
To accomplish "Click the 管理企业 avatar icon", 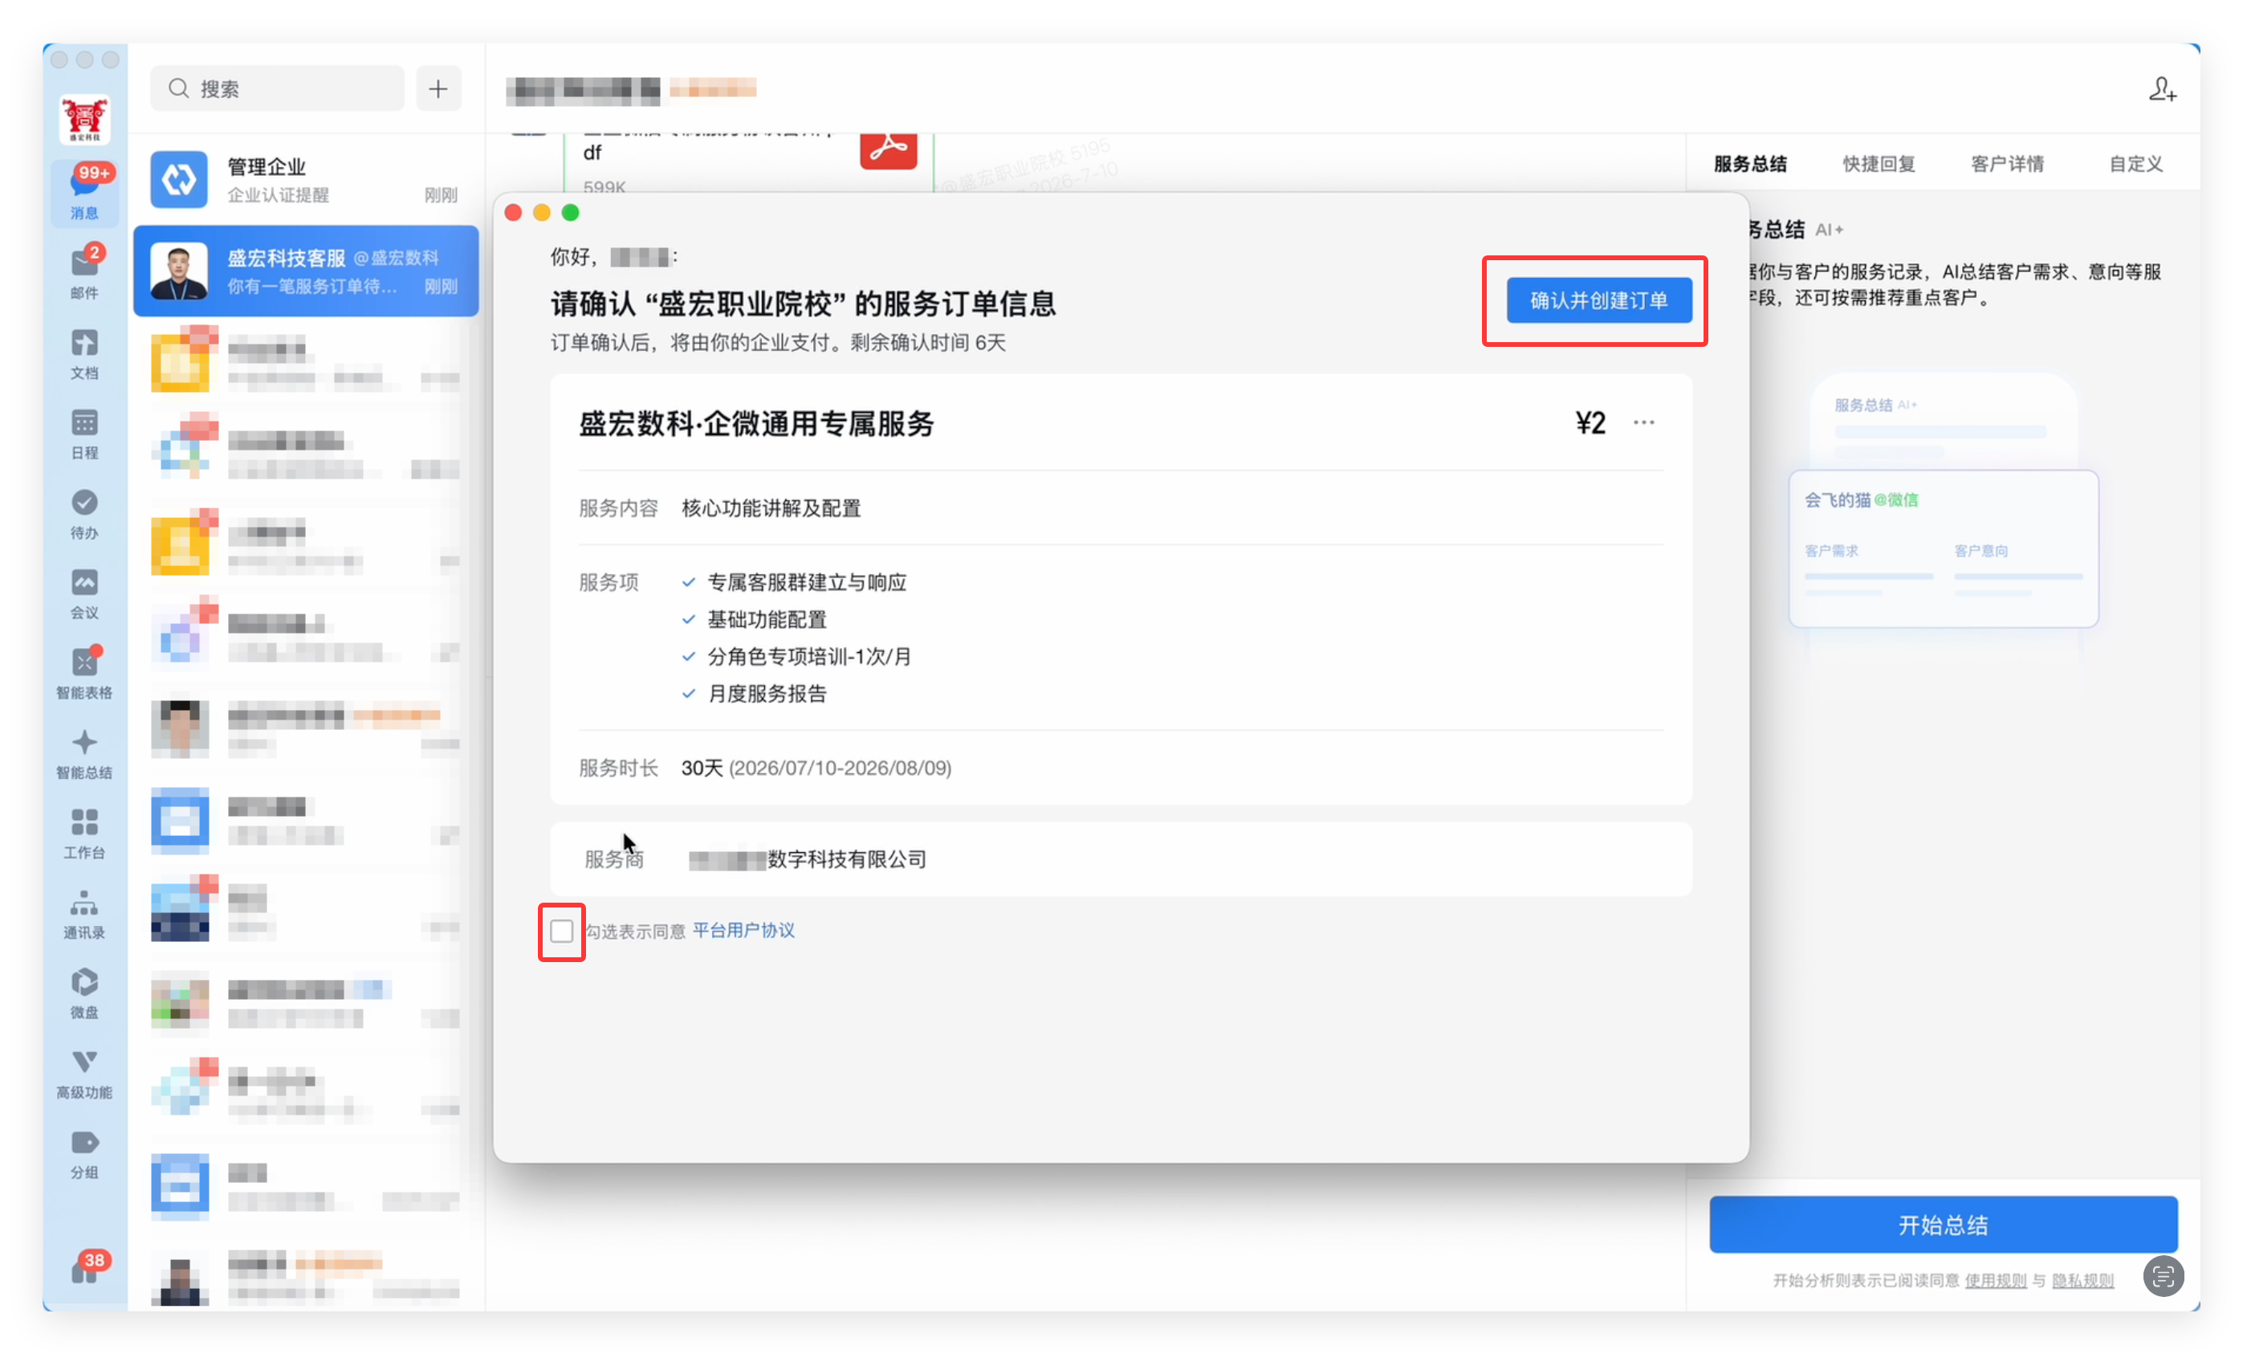I will point(178,179).
